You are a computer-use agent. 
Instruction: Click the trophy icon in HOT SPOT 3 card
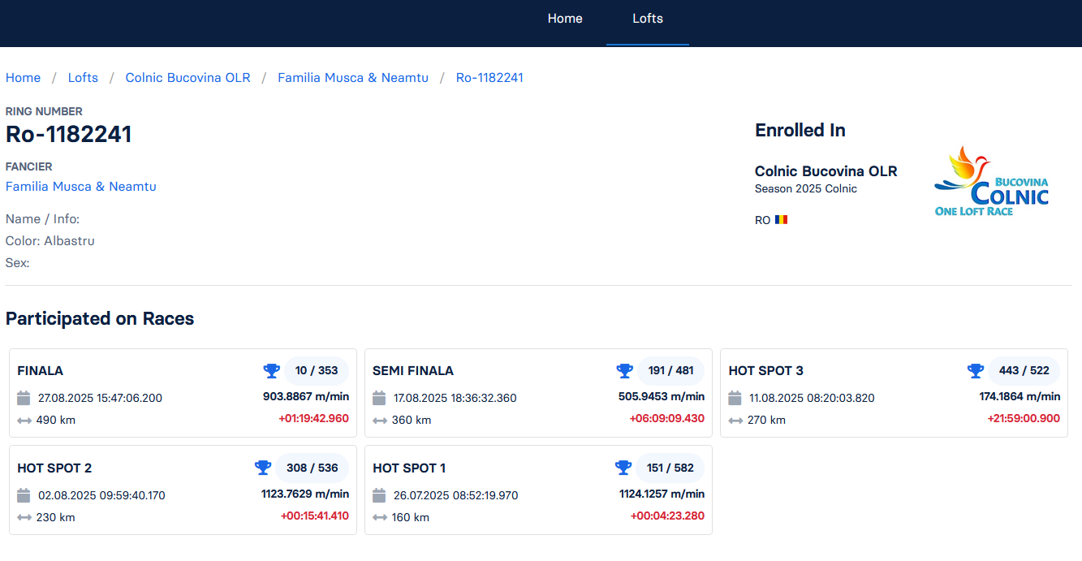(976, 371)
